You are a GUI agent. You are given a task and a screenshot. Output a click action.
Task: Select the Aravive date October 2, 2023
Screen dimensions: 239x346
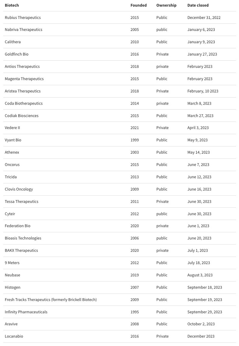pyautogui.click(x=201, y=324)
